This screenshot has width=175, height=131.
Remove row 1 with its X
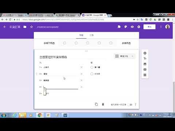tap(82, 67)
